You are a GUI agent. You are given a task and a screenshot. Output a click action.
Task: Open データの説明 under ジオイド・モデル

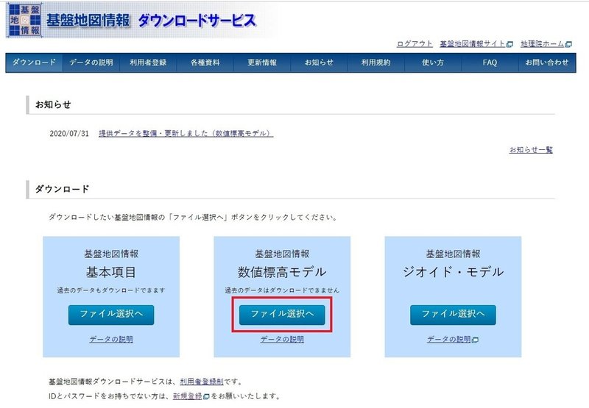point(449,339)
